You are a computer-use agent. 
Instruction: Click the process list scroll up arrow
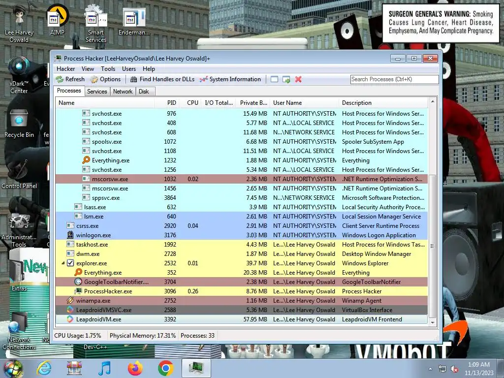click(432, 101)
